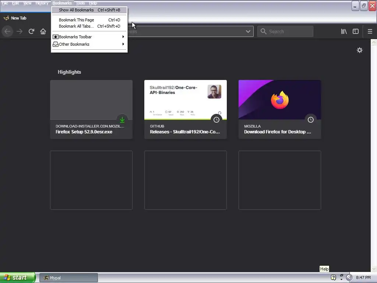
Task: Minimize the Mypal browser window
Action: click(355, 6)
